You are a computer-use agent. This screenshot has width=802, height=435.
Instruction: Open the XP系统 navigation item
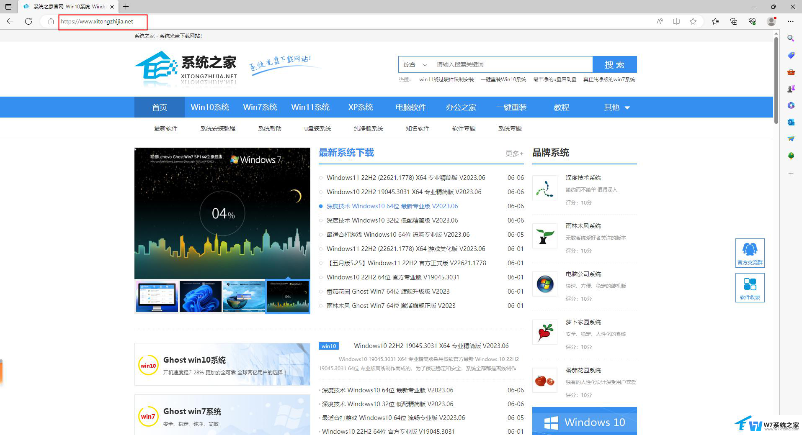(x=361, y=107)
